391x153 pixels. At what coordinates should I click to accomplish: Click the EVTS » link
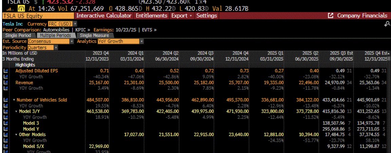tap(149, 30)
